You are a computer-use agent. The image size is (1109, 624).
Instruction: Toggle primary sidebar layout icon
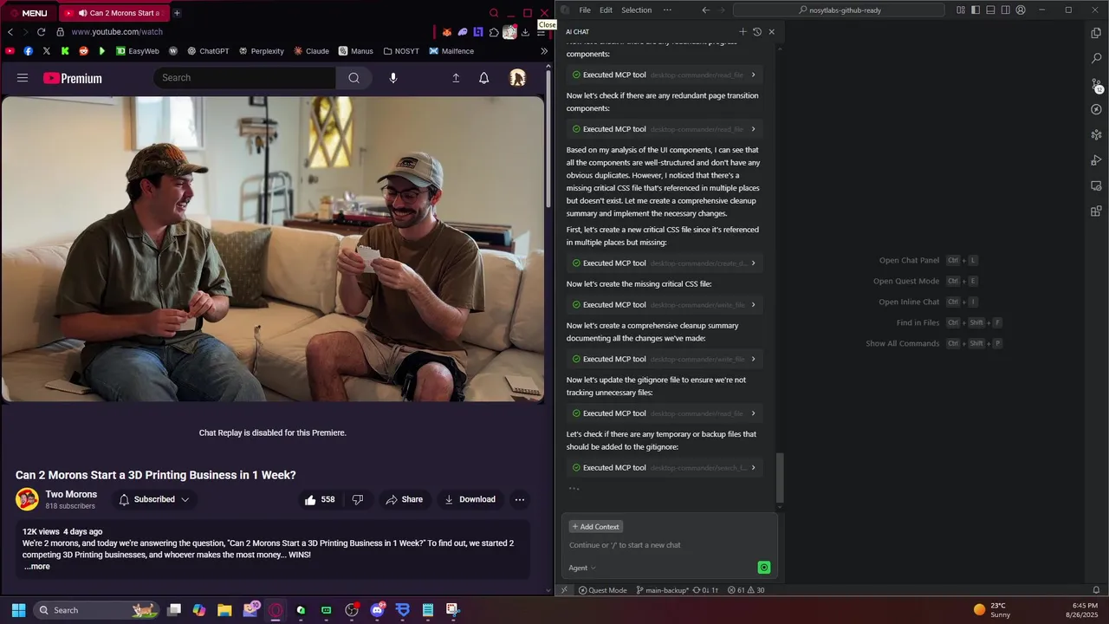coord(976,10)
